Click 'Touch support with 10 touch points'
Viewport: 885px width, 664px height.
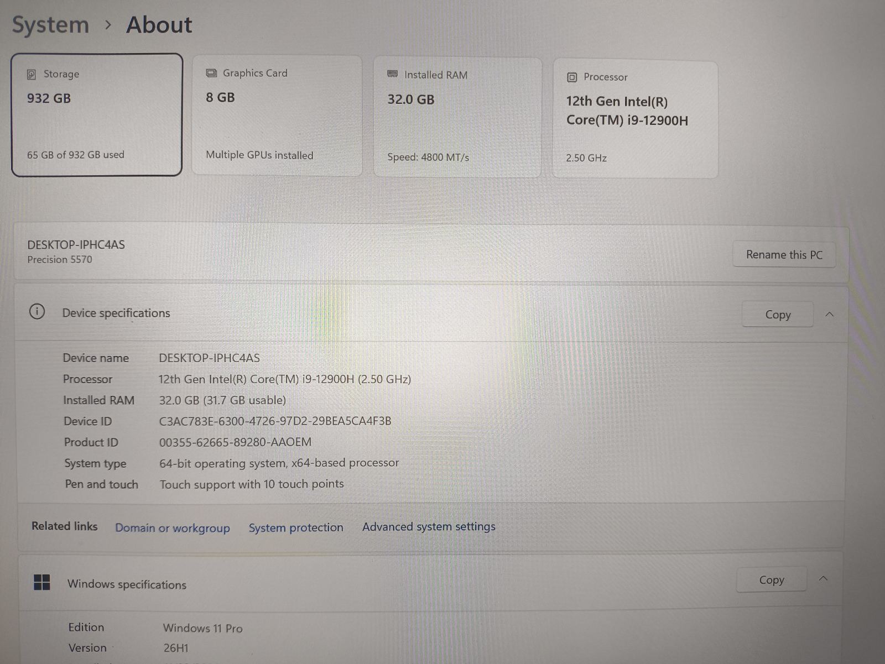pos(252,484)
